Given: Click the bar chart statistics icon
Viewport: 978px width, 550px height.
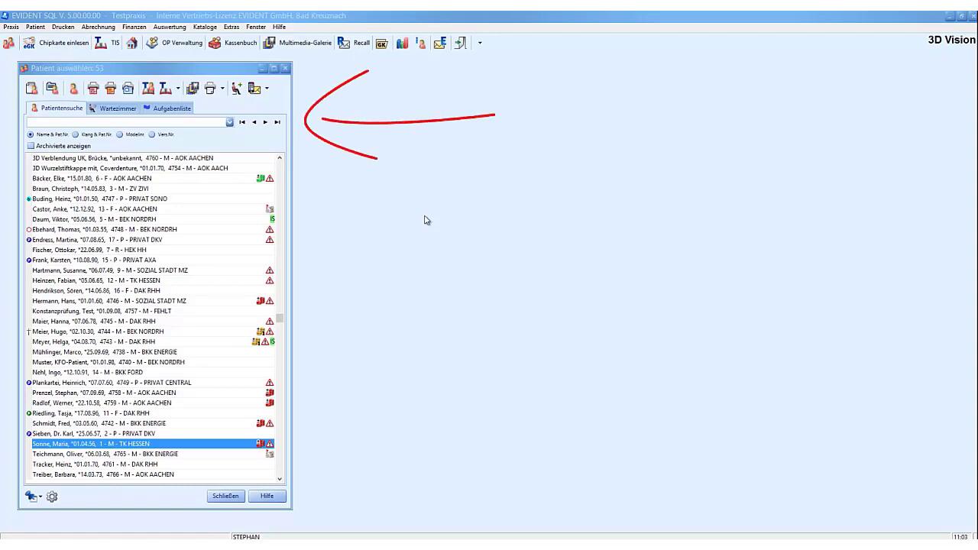Looking at the screenshot, I should tap(402, 44).
